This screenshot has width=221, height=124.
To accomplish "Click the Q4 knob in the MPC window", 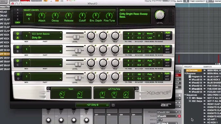I will (x=86, y=120).
